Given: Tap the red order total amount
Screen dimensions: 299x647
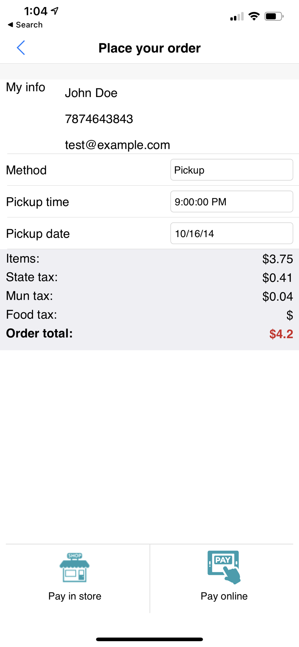Looking at the screenshot, I should 281,334.
